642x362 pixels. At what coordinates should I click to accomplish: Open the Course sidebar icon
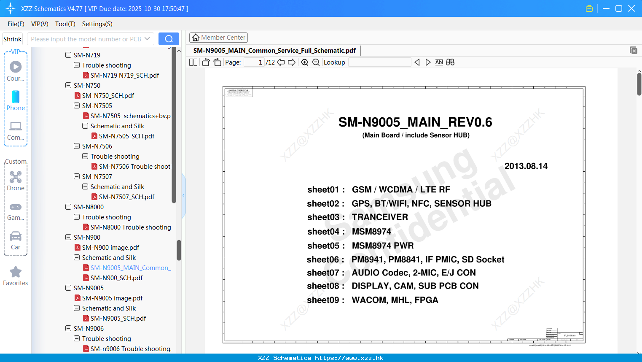coord(16,71)
